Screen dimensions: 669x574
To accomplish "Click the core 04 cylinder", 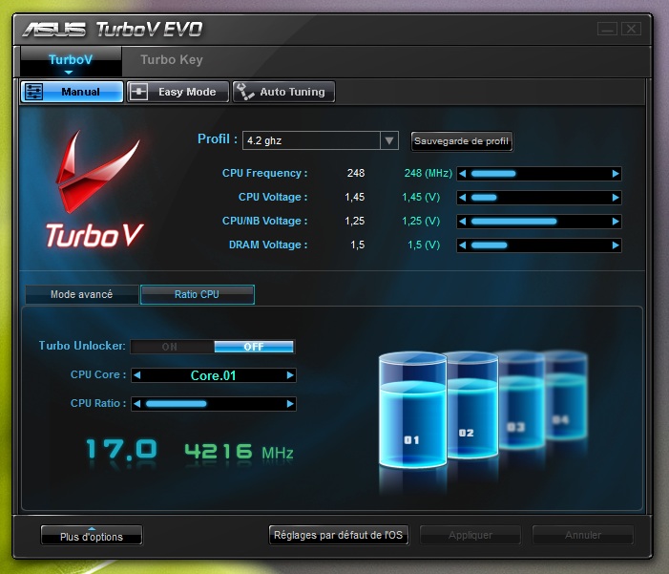I will click(x=561, y=396).
